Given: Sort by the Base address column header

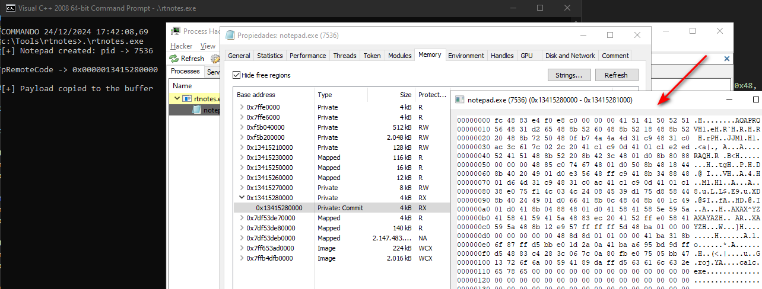Looking at the screenshot, I should point(274,95).
